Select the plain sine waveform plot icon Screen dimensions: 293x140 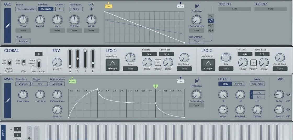[x=211, y=16]
